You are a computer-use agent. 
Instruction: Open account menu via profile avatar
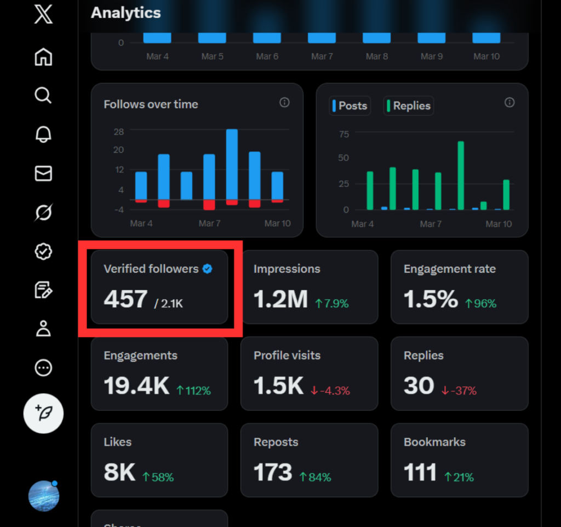(43, 496)
